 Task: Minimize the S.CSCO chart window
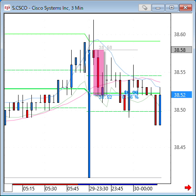pyautogui.click(x=158, y=8)
